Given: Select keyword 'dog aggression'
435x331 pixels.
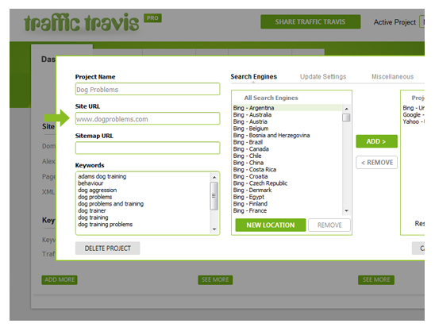Looking at the screenshot, I should [98, 190].
